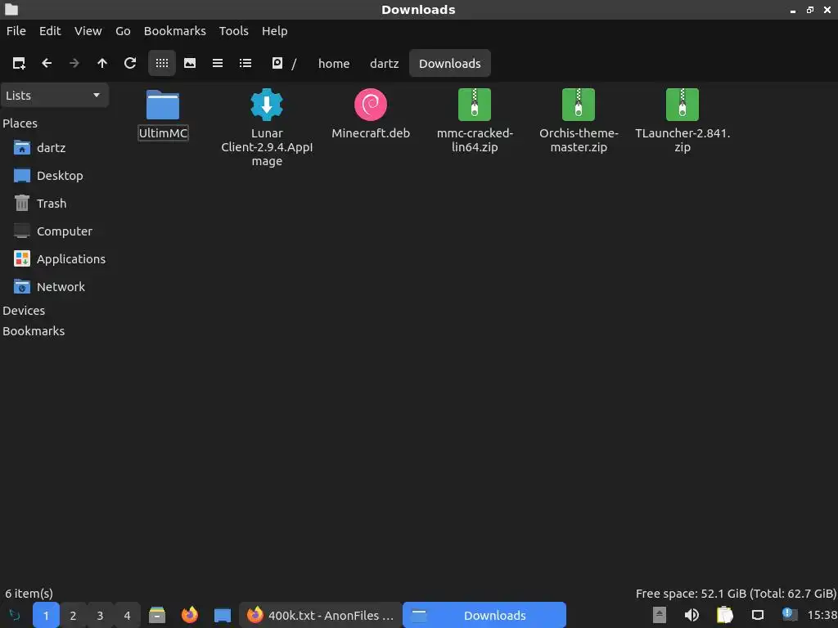838x628 pixels.
Task: Collapse the Places section header
Action: tap(20, 123)
